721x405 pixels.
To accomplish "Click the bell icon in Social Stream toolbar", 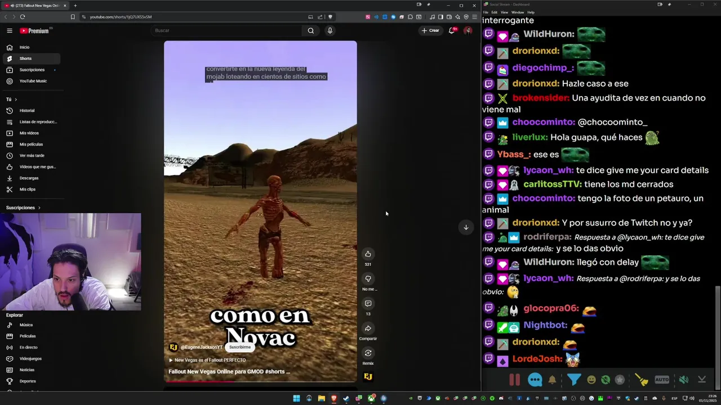I will coord(552,380).
